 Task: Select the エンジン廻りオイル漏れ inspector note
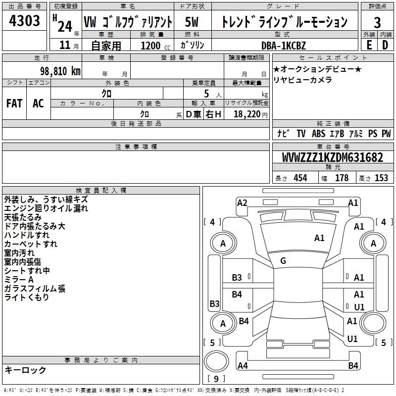pos(46,208)
